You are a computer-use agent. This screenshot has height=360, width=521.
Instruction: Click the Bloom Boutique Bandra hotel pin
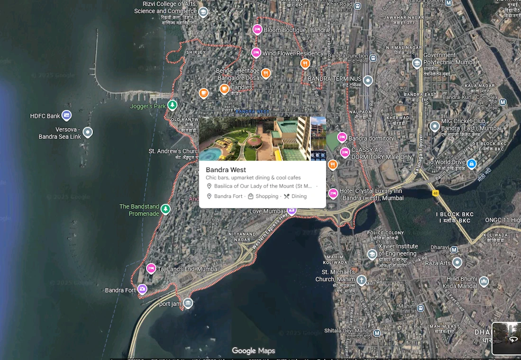tap(257, 29)
